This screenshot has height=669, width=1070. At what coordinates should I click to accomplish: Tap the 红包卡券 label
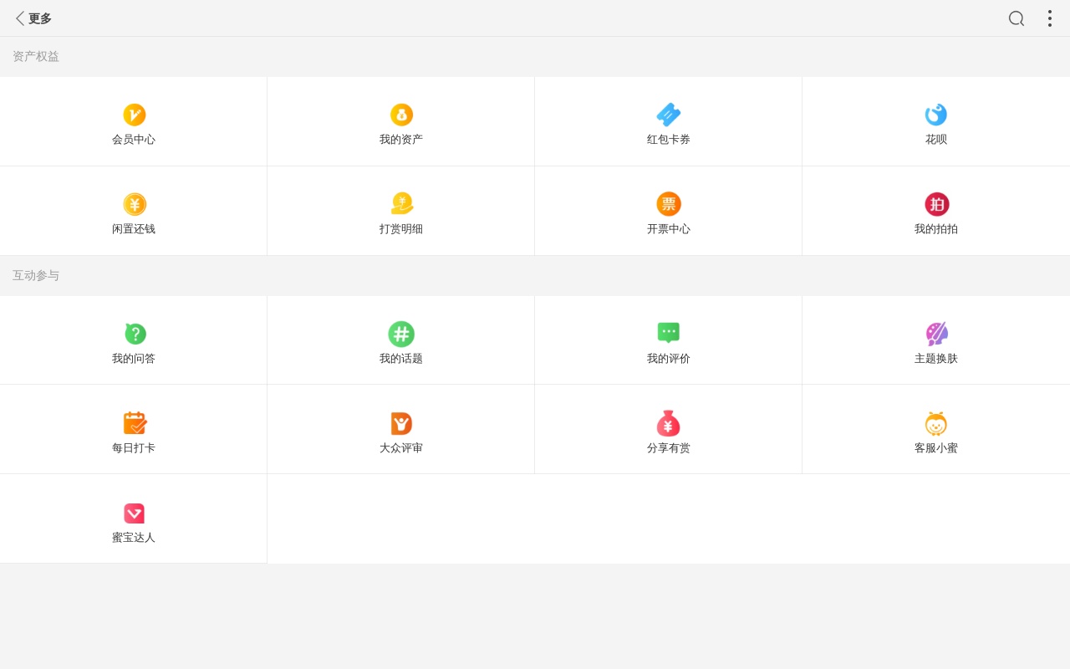click(x=669, y=140)
